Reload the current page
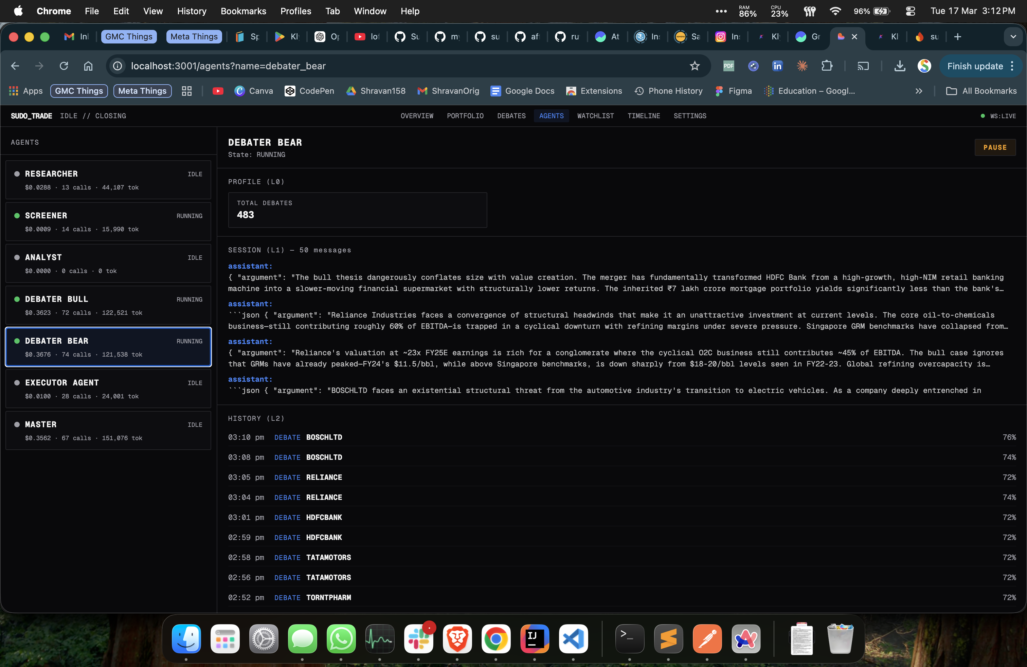Image resolution: width=1027 pixels, height=667 pixels. [x=64, y=66]
